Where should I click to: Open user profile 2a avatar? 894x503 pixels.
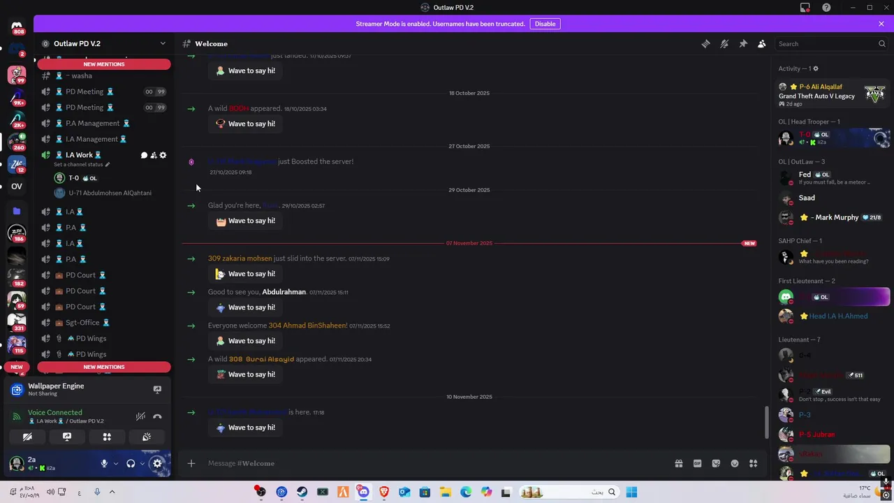[x=16, y=463]
